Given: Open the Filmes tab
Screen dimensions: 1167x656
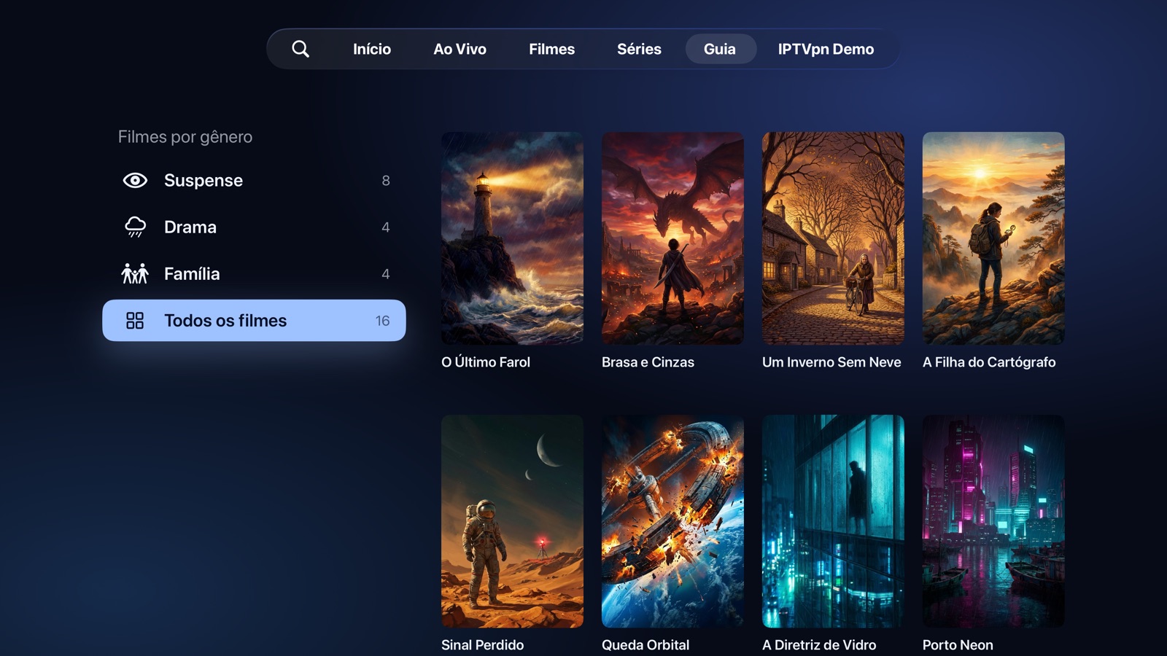Looking at the screenshot, I should click(551, 49).
